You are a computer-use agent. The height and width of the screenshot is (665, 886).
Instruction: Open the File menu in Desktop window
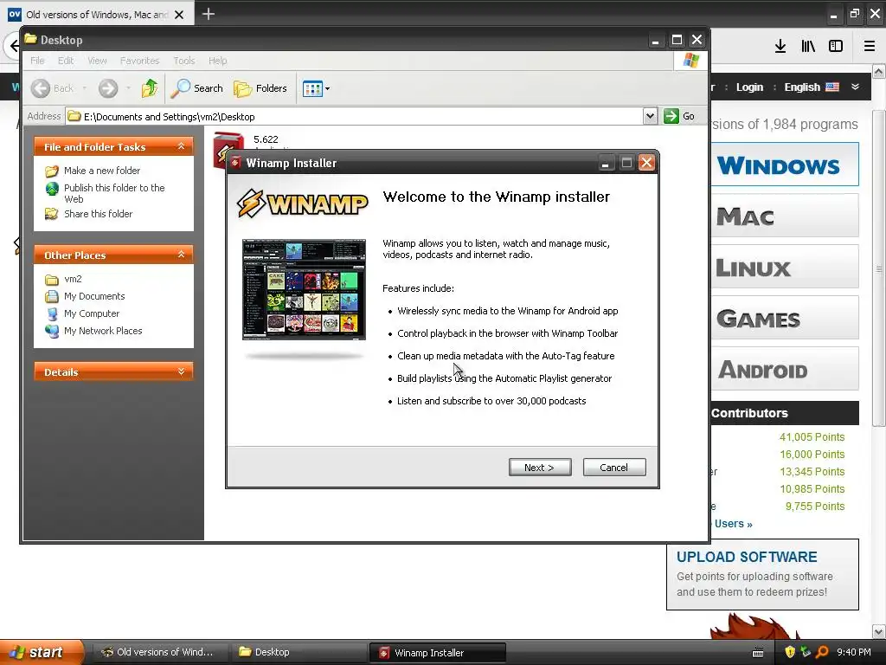tap(37, 61)
